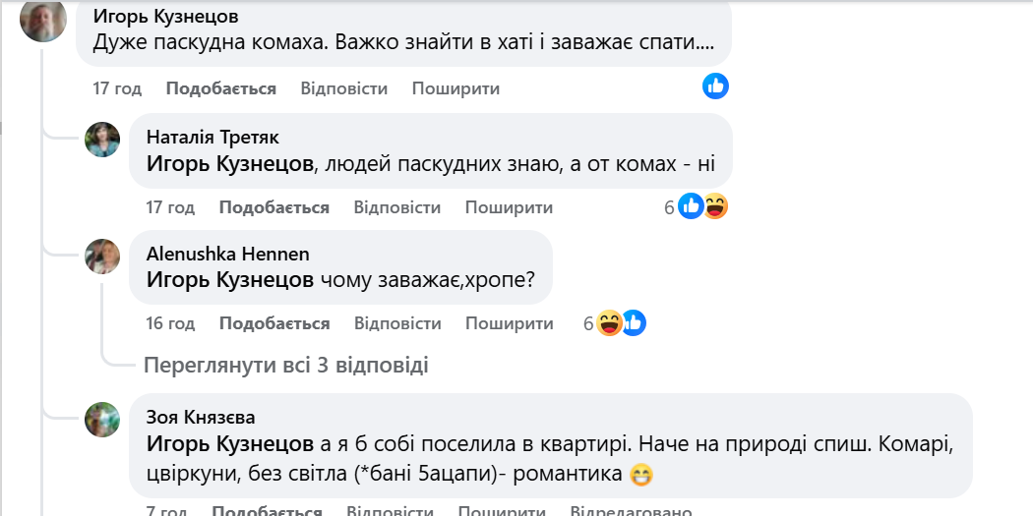Share Игорь Кузнецов's comment via Поширити
Viewport: 1033px width, 516px height.
456,88
